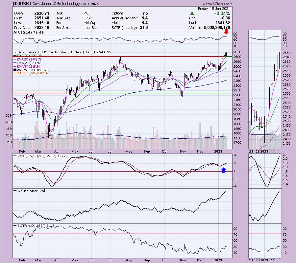Click the SCTR (Industry) value 31.6
Screen dimensions: 296x263
pos(144,28)
